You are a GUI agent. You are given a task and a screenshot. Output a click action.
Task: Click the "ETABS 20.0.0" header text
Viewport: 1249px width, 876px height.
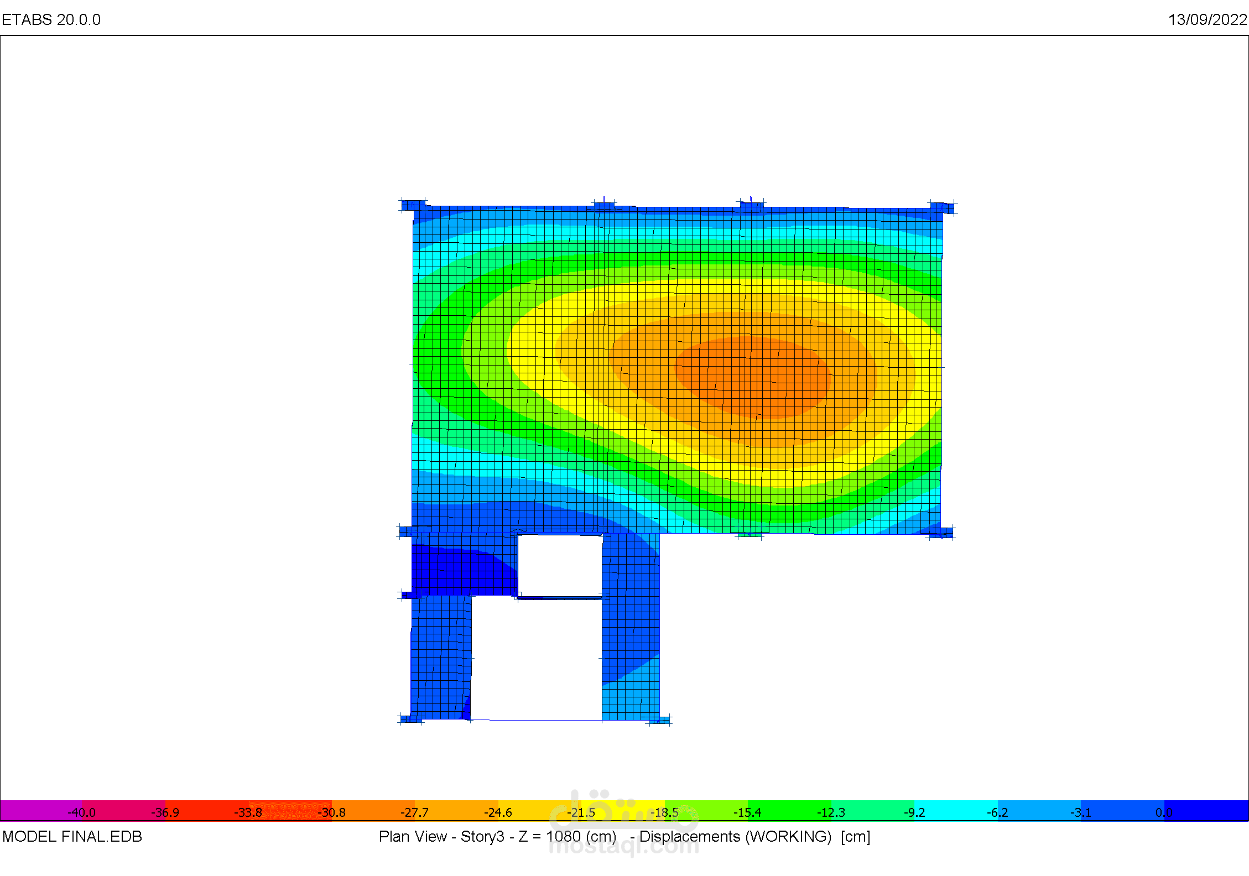pyautogui.click(x=51, y=20)
